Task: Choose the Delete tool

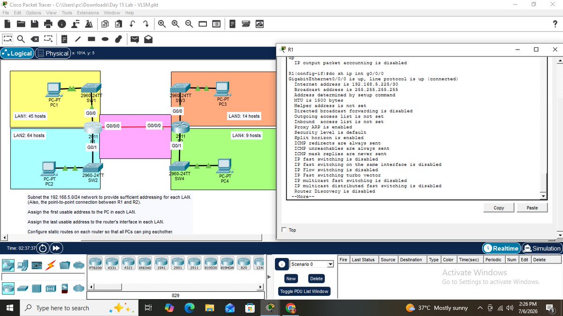Action: click(x=35, y=39)
